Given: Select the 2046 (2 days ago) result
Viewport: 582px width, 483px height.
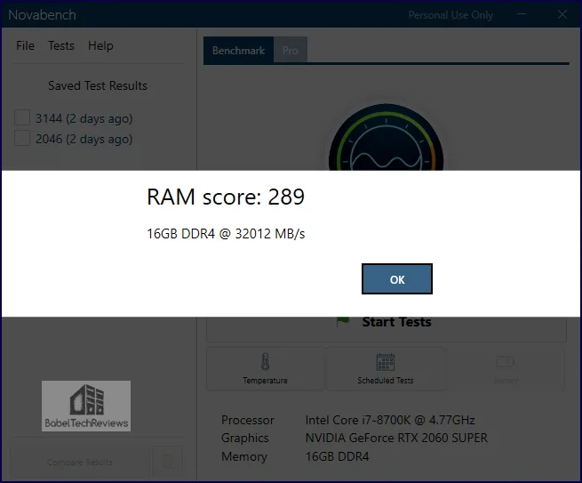Looking at the screenshot, I should click(x=84, y=139).
